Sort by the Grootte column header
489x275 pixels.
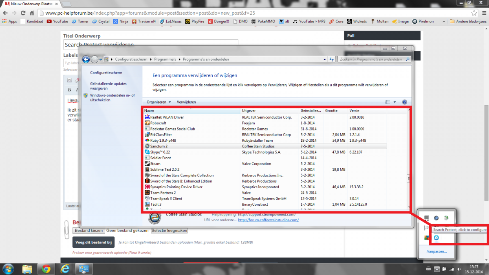(335, 111)
